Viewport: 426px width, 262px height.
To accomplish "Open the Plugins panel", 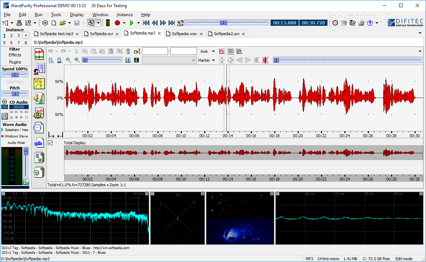I will point(15,62).
